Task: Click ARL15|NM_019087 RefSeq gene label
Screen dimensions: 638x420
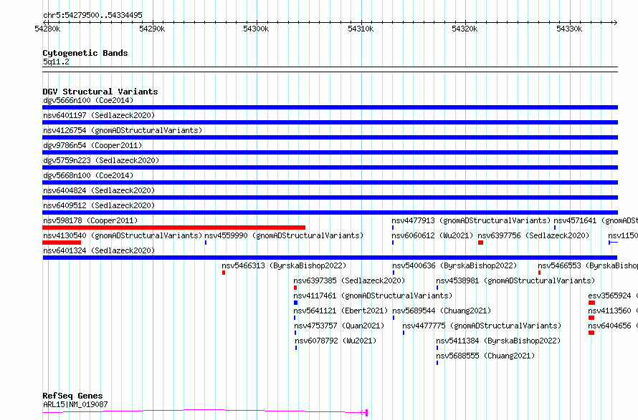Action: (75, 404)
